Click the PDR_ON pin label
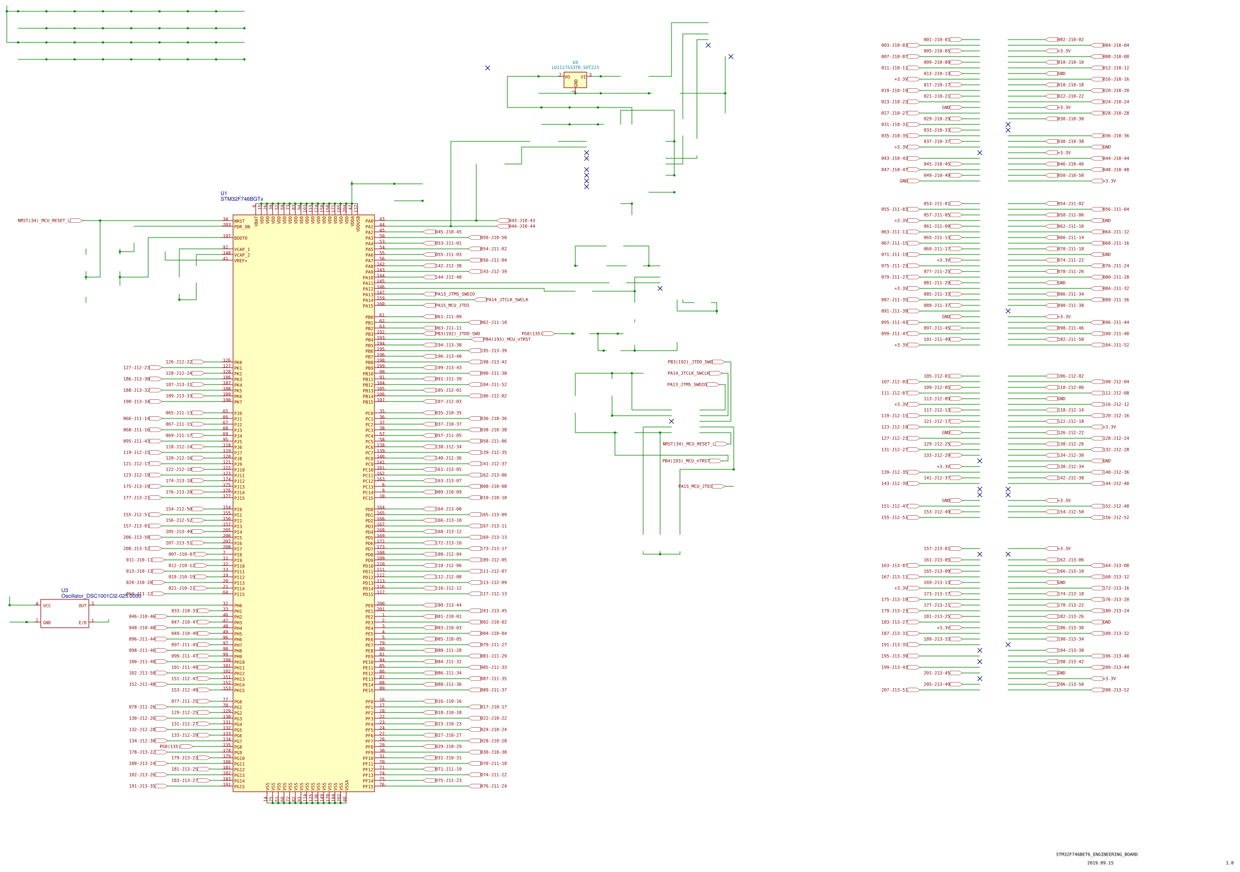This screenshot has width=1240, height=872. click(242, 227)
